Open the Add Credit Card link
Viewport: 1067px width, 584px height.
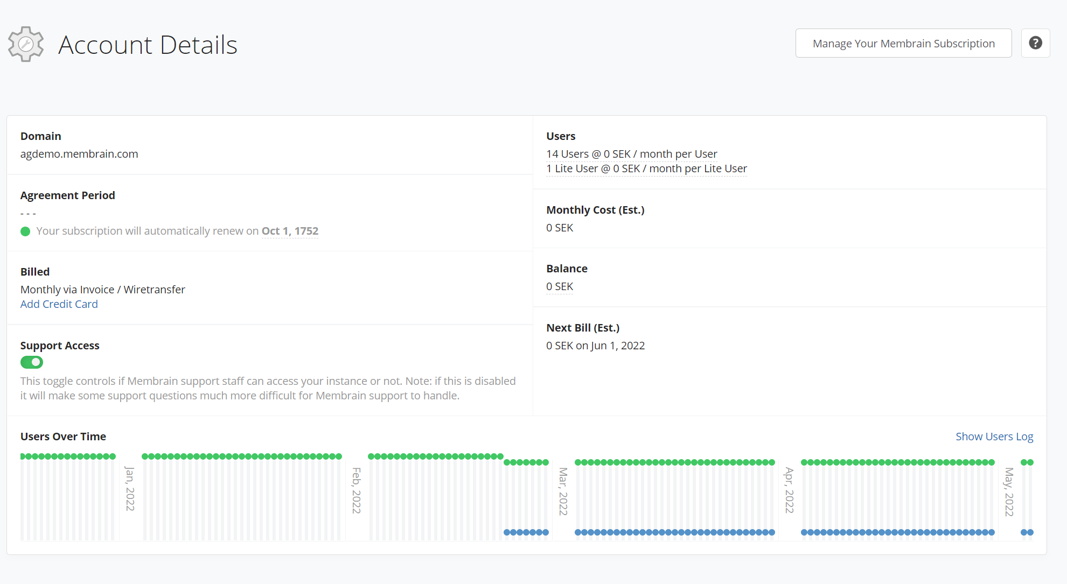[x=59, y=304]
